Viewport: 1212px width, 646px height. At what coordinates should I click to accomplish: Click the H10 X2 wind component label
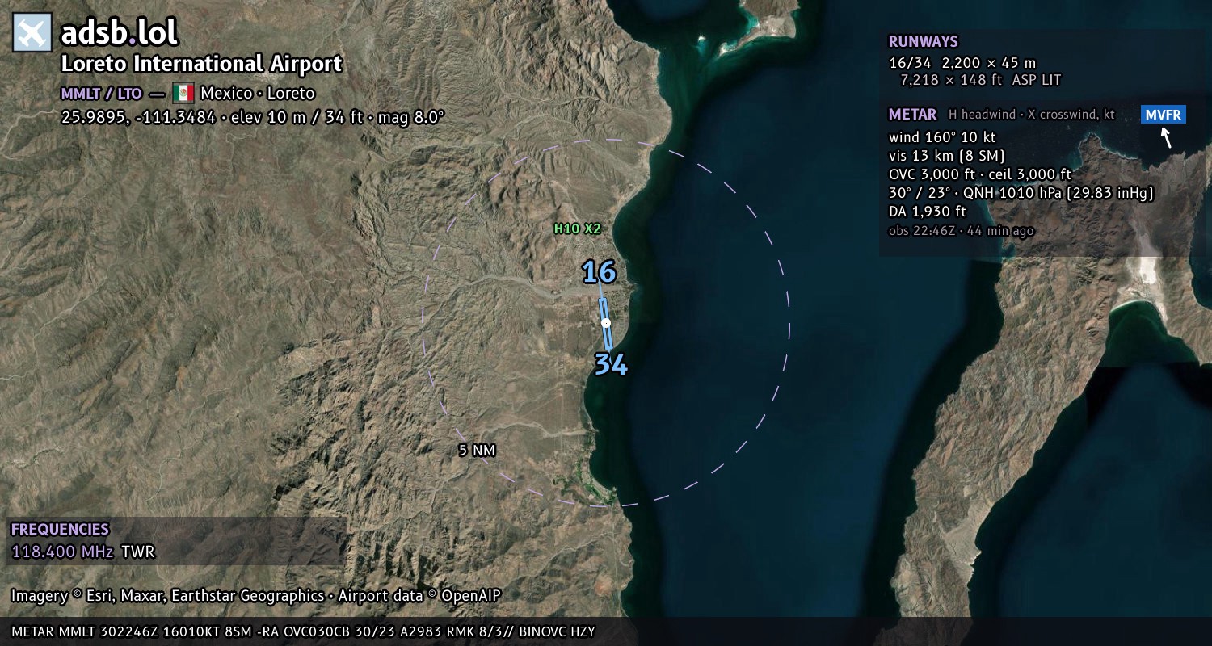[577, 229]
